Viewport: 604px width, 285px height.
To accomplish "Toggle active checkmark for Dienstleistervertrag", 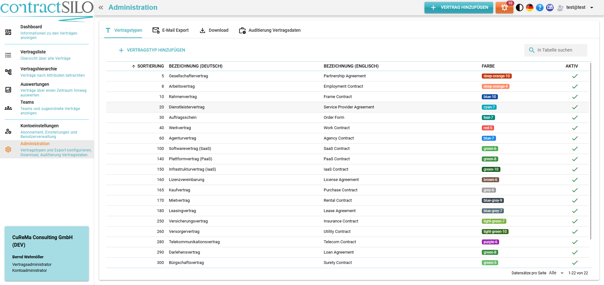I will point(575,107).
